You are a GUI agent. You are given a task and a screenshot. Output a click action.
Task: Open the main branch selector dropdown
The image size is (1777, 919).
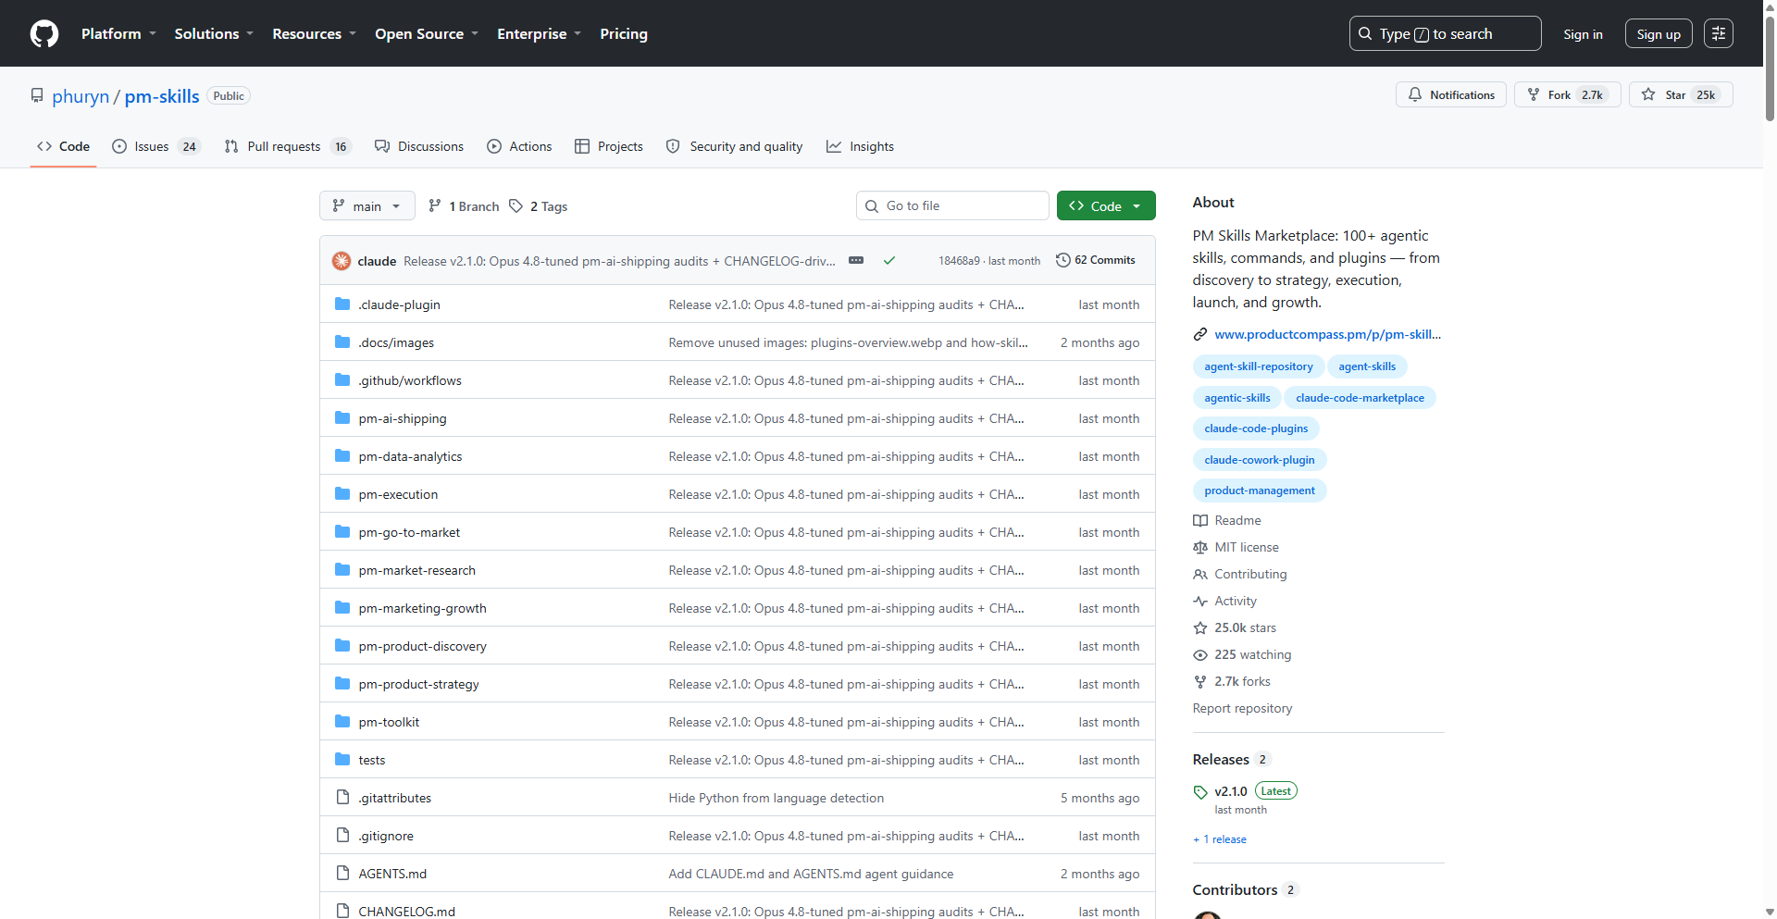point(367,206)
